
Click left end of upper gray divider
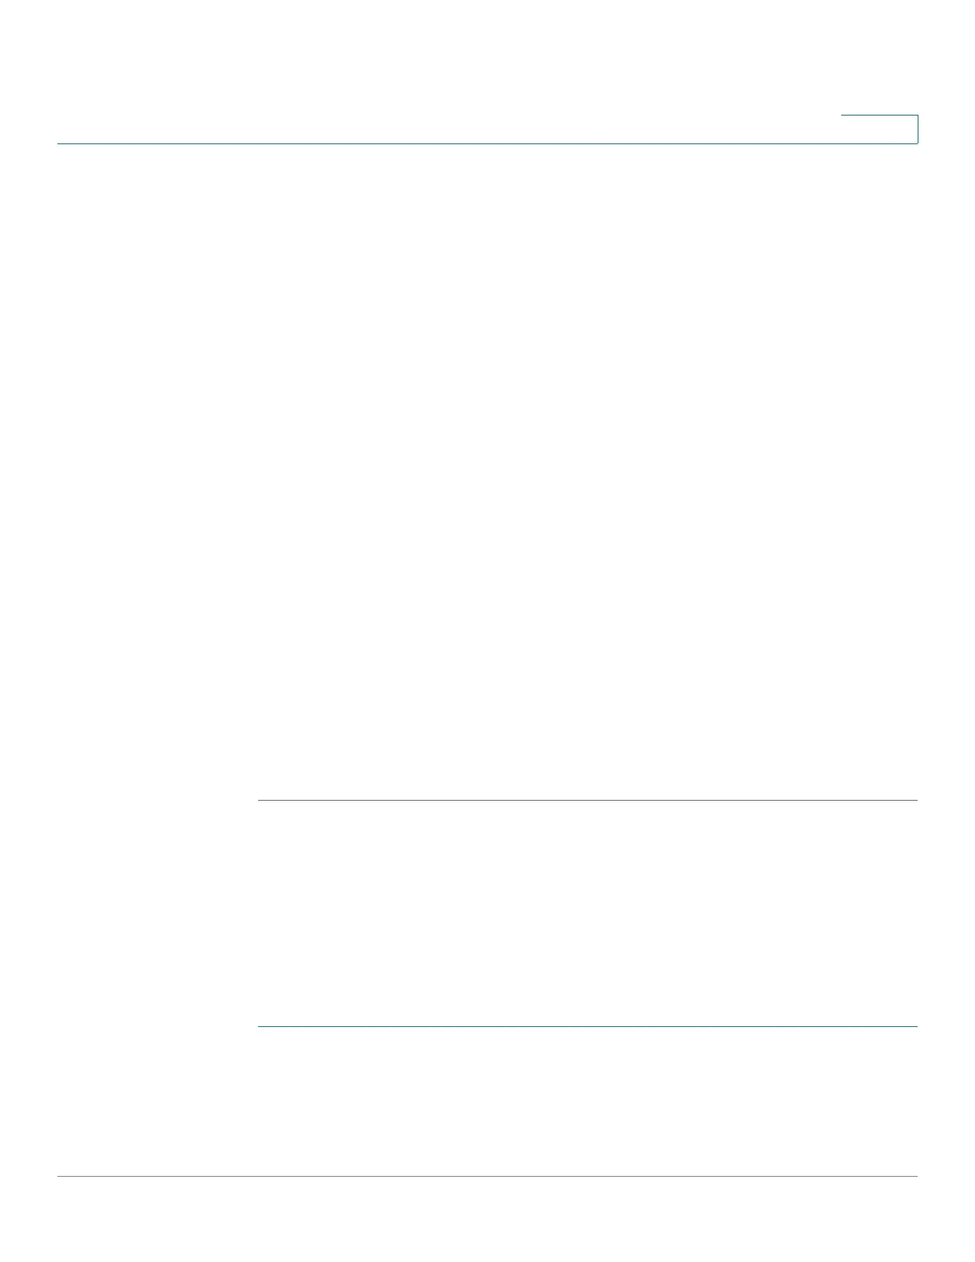pyautogui.click(x=261, y=800)
